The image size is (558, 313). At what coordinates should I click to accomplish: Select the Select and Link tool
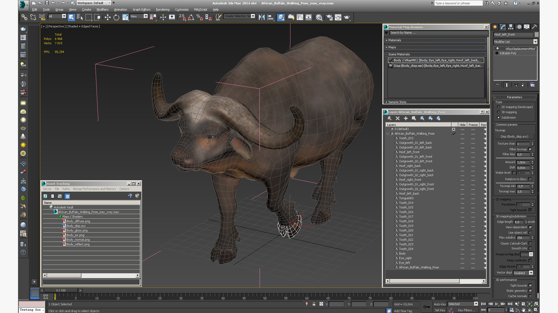pos(24,17)
